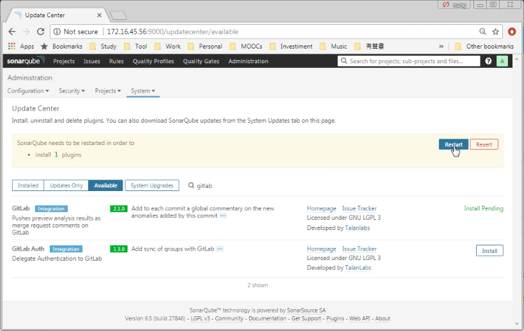524x331 pixels.
Task: Open Quality Profiles page
Action: point(153,61)
